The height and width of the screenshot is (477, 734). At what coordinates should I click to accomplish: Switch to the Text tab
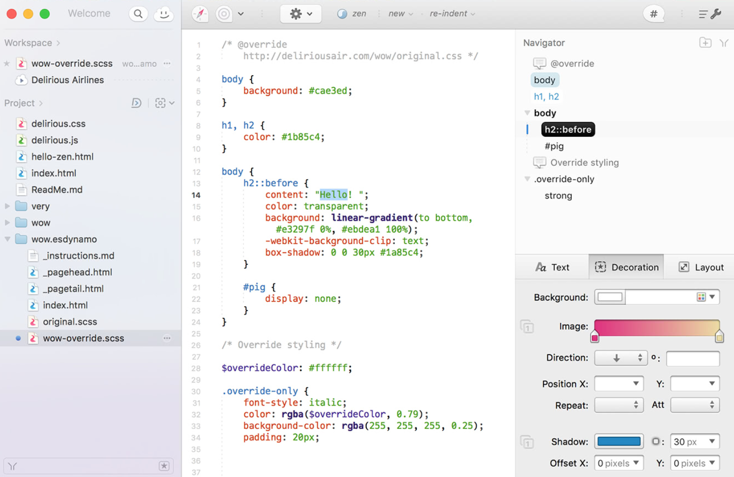[552, 267]
